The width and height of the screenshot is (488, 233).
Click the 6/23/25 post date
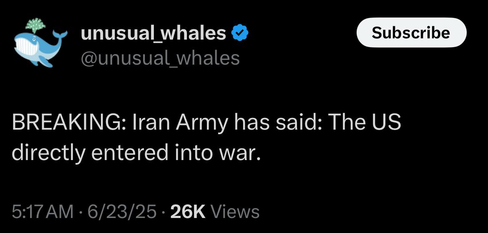122,212
